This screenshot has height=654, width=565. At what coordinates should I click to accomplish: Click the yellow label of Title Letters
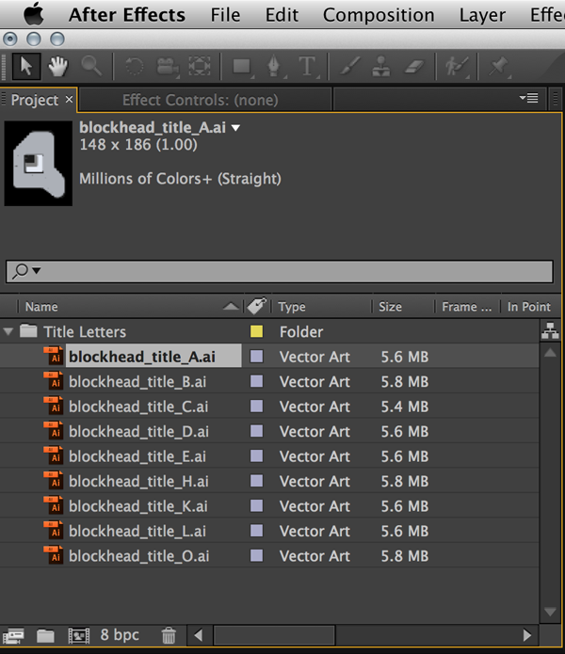click(256, 331)
